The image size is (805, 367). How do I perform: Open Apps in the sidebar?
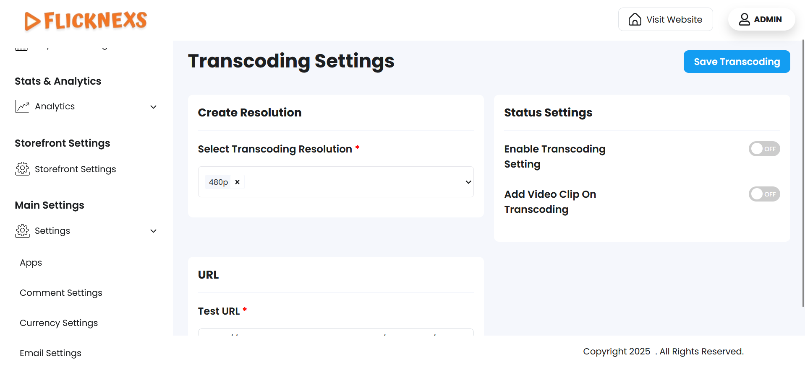[x=31, y=263]
